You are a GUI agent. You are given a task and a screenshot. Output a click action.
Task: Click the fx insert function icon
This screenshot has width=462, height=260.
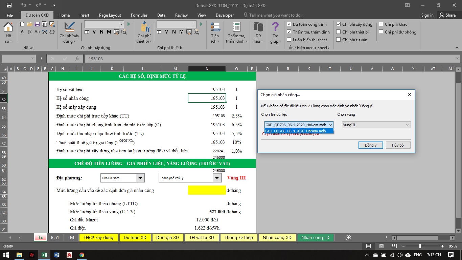point(77,59)
